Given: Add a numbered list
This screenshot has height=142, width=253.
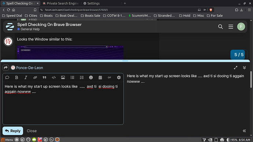Looking at the screenshot, I should click(x=82, y=78).
